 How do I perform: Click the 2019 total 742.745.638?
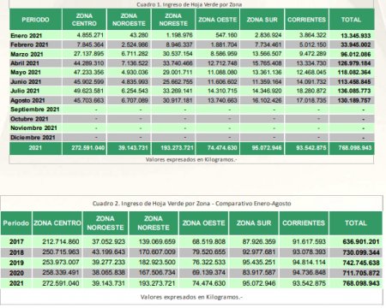click(x=361, y=263)
